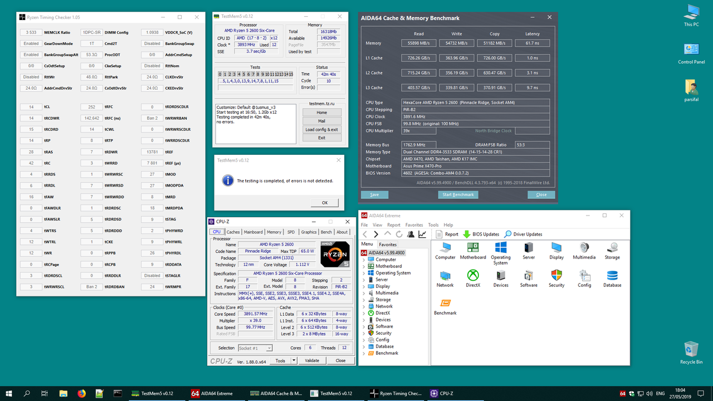Click BIOS Updates in AIDA64 toolbar

481,234
